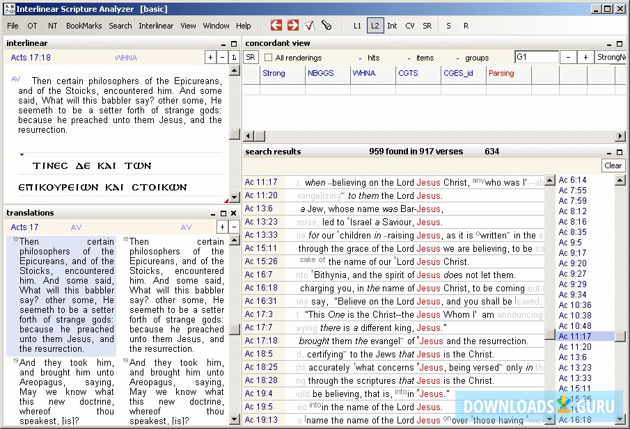
Task: Open the BookMarks menu
Action: [84, 26]
